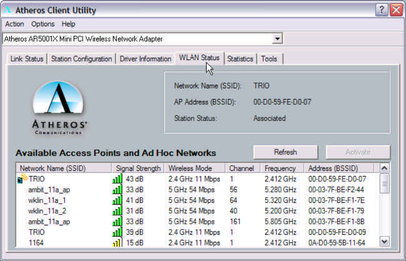This screenshot has height=261, width=406.
Task: Click the scroll down arrow of the network list
Action: pos(384,242)
